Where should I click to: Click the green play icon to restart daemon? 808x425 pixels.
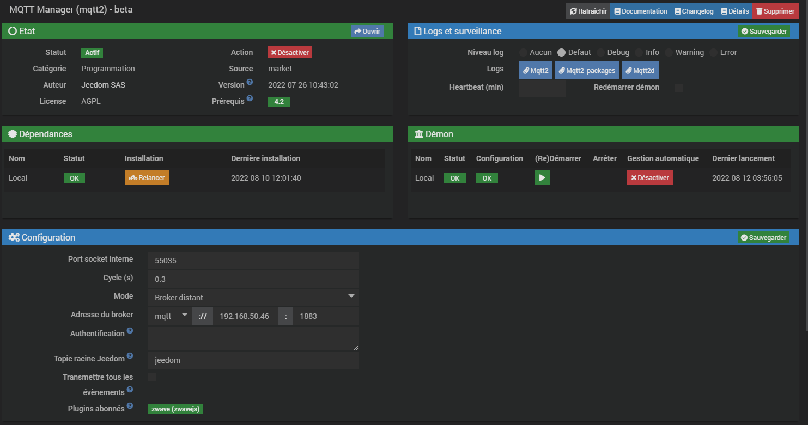(x=542, y=178)
